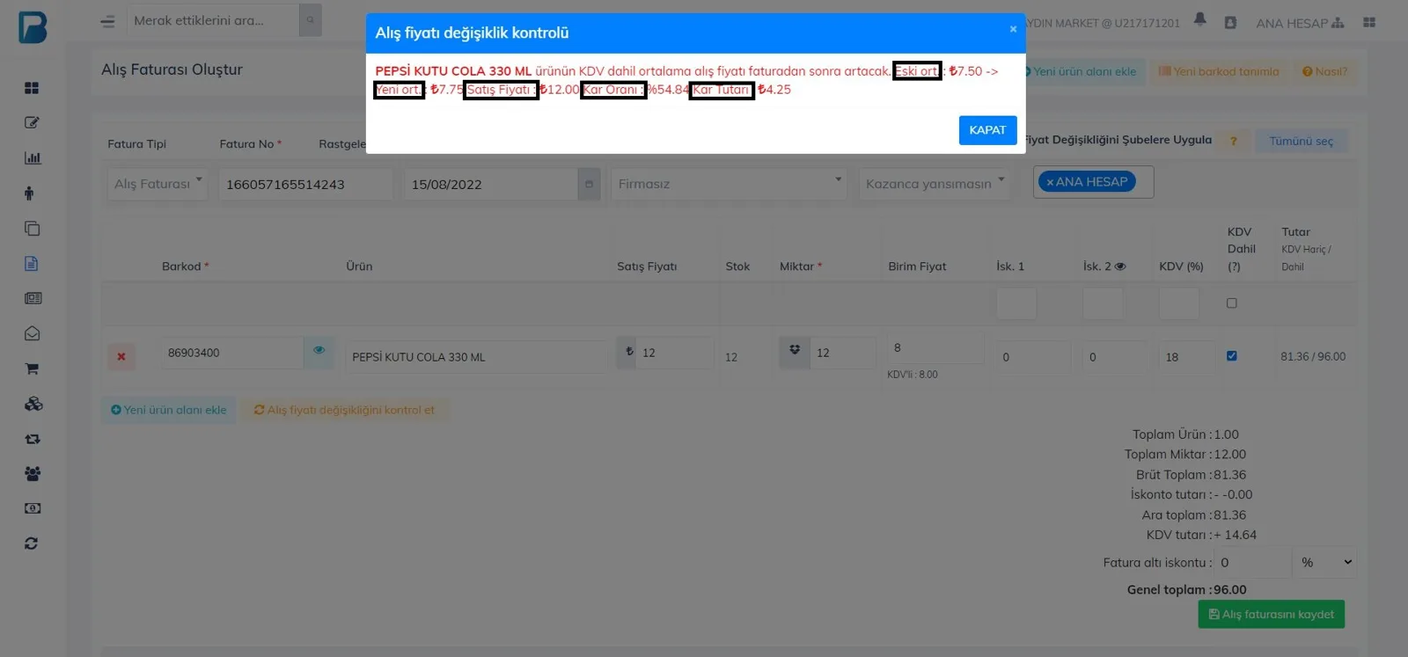Image resolution: width=1408 pixels, height=657 pixels.
Task: Open the Firmasız supplier dropdown
Action: (x=729, y=184)
